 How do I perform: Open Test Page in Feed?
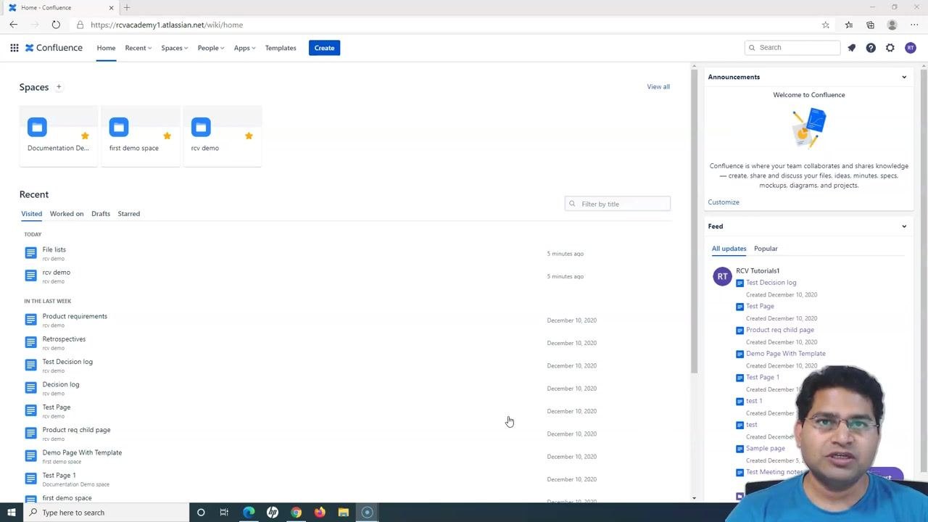click(x=760, y=306)
